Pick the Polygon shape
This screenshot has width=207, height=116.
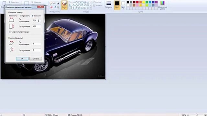[85, 2]
